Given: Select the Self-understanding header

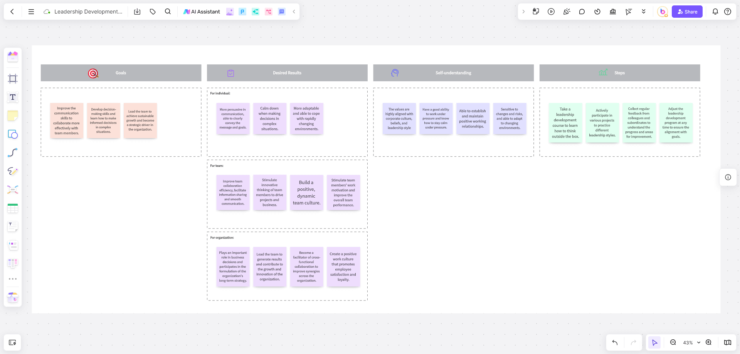Looking at the screenshot, I should pos(453,73).
